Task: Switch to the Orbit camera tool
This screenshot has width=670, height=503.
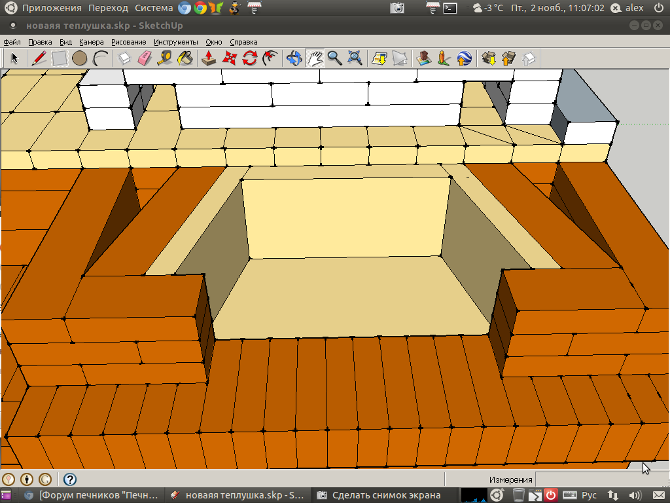Action: pos(294,58)
